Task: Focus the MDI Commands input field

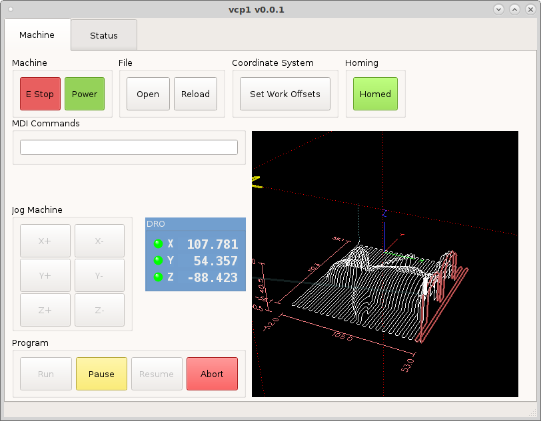Action: (129, 147)
